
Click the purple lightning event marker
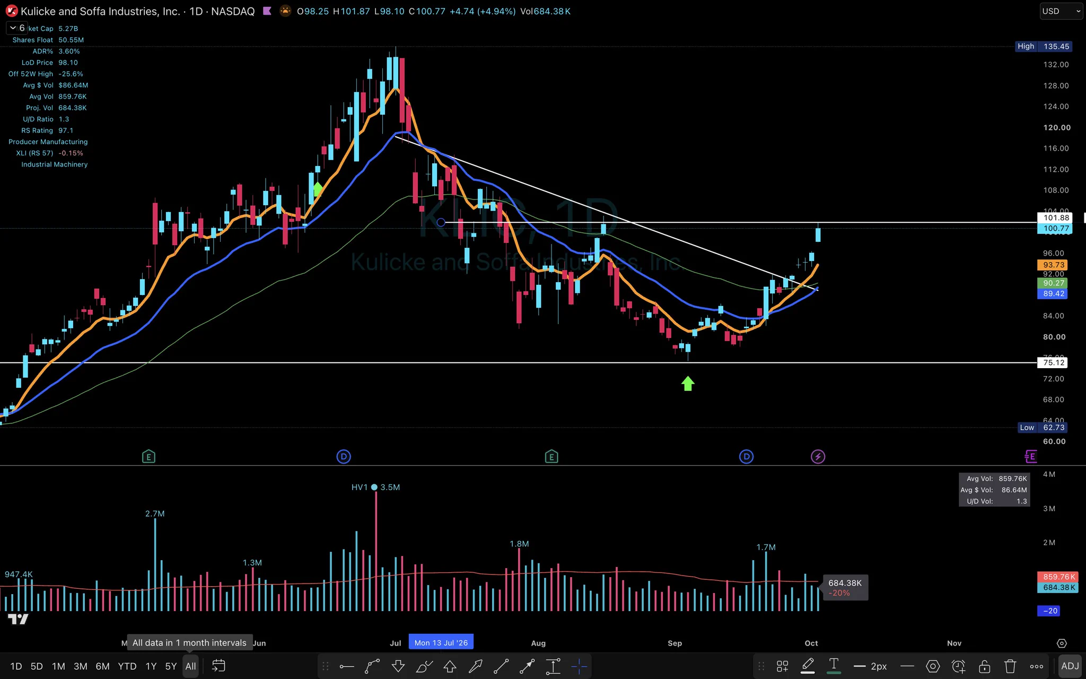[x=818, y=456]
